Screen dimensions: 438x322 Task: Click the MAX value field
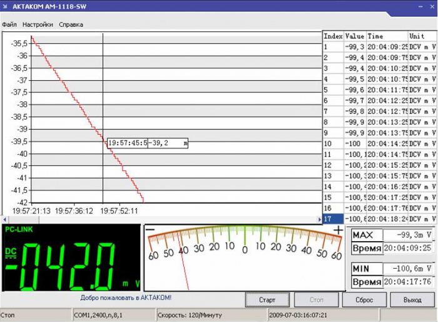(409, 235)
